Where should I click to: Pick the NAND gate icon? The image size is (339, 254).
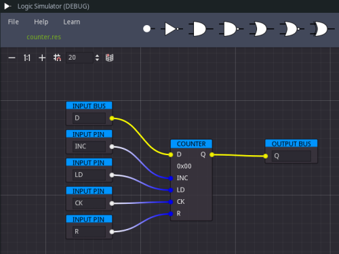(x=231, y=28)
